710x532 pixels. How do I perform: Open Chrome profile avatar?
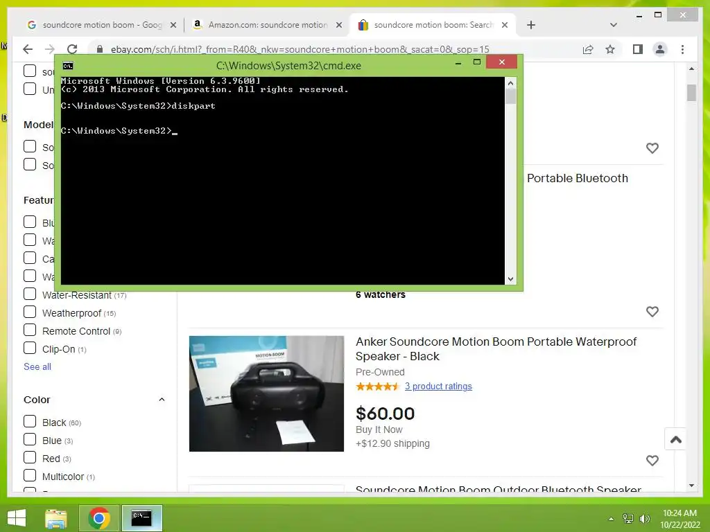(660, 49)
